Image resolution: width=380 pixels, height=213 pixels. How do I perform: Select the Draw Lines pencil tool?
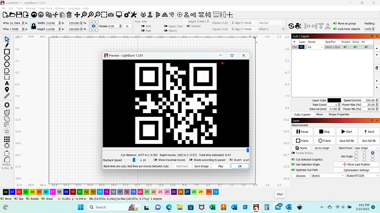tap(7, 45)
